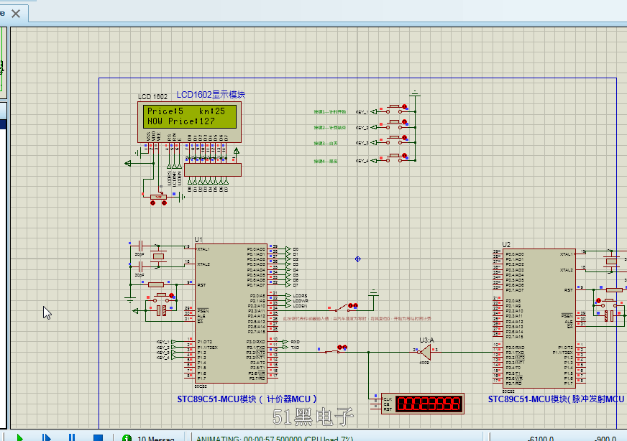Click the KEY_1 terminal label
Image resolution: width=627 pixels, height=441 pixels.
point(362,112)
